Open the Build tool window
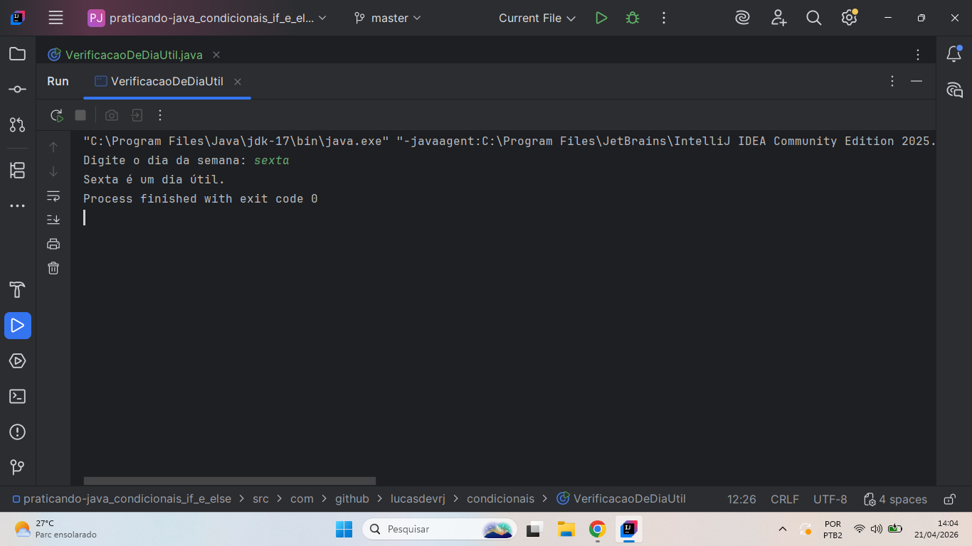The height and width of the screenshot is (546, 972). [x=18, y=290]
